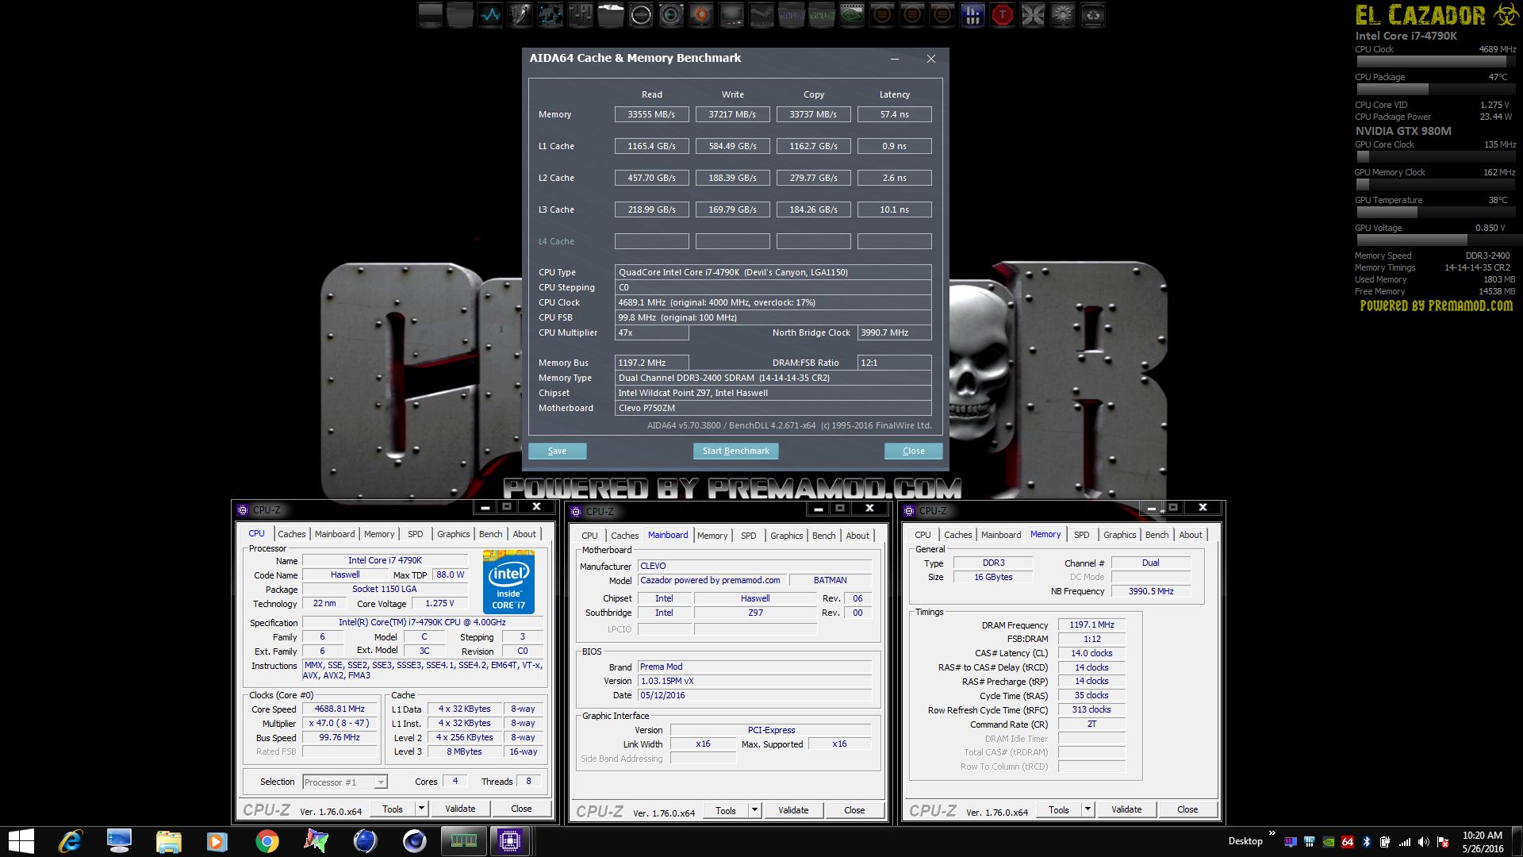Viewport: 1523px width, 857px height.
Task: Launch Steam from the top dock
Action: tap(761, 15)
